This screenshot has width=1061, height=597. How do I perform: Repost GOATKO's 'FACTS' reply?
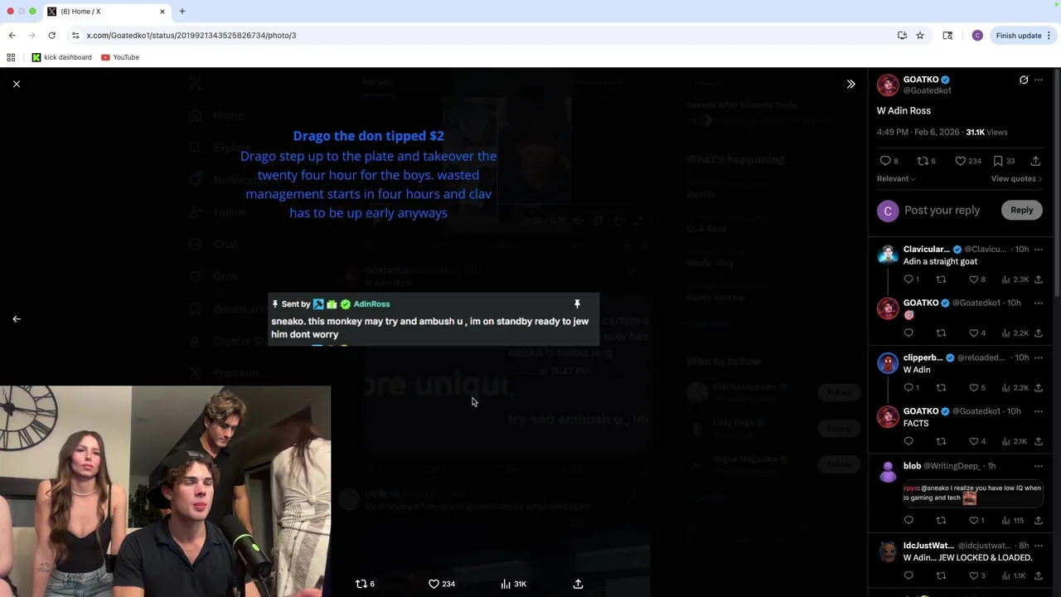(x=941, y=441)
